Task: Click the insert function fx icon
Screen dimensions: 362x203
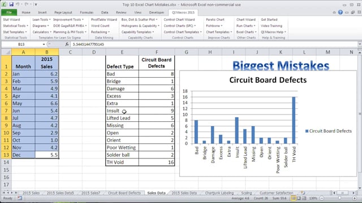Action: [x=67, y=44]
